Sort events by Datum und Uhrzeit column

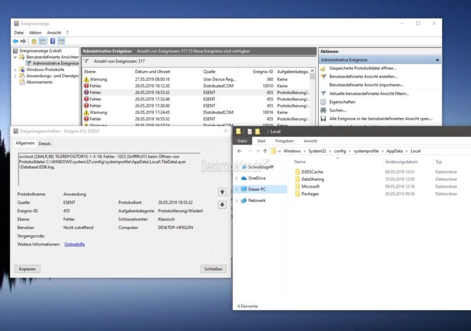(x=151, y=71)
